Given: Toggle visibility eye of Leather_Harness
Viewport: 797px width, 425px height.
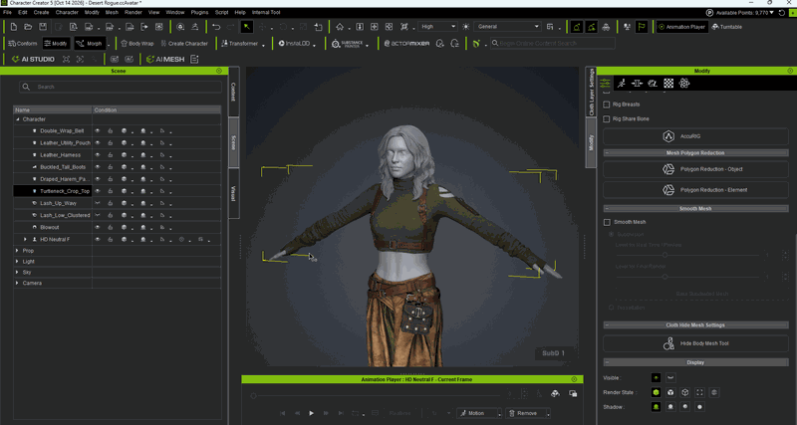Looking at the screenshot, I should (x=97, y=155).
